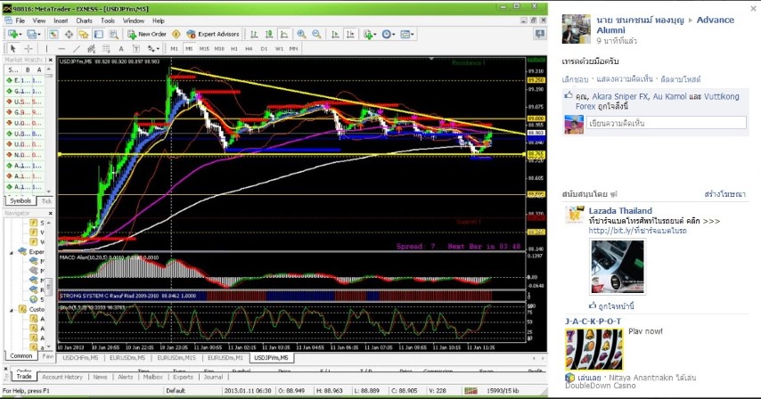Open the Lazada car charger ad thumbnail
The image size is (761, 399).
pos(618,266)
